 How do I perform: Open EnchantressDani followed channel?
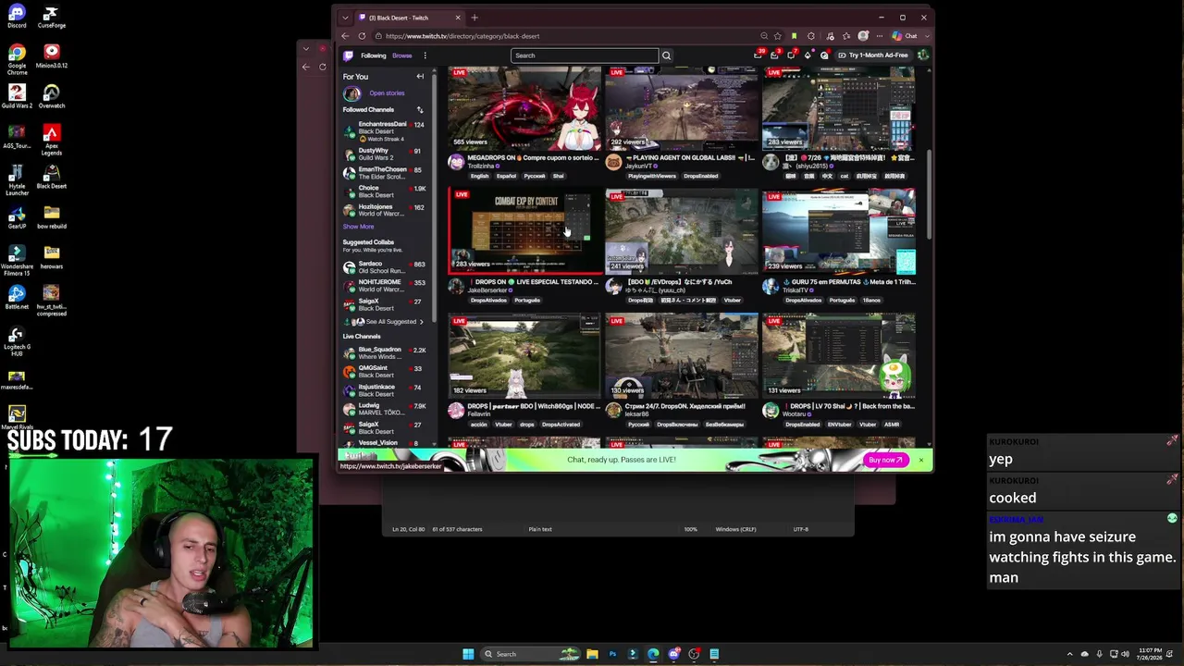click(x=383, y=131)
